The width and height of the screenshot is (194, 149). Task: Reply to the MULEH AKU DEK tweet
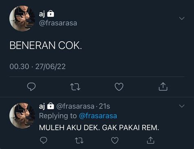pyautogui.click(x=43, y=140)
